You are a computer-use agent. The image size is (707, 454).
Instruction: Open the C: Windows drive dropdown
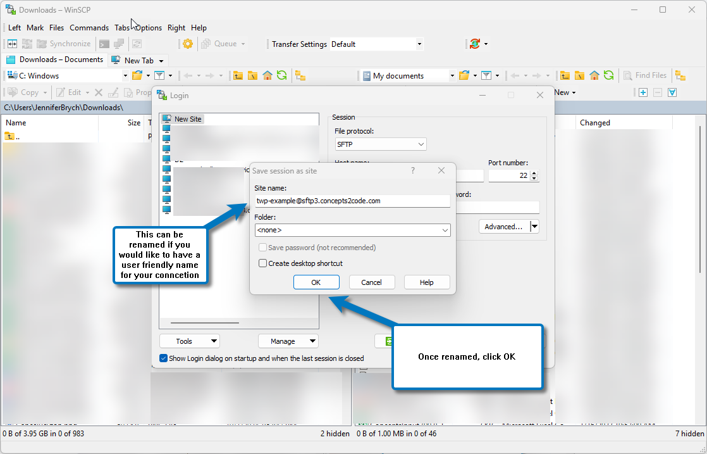click(125, 76)
